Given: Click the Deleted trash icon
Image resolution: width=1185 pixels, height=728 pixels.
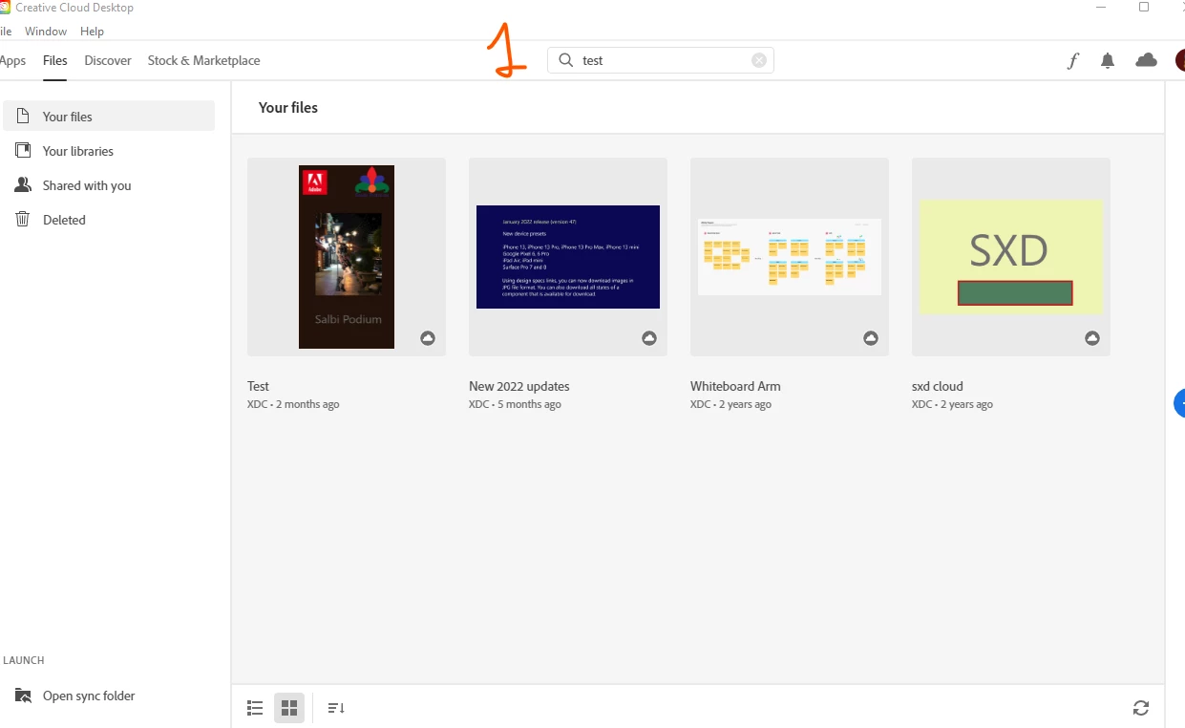Looking at the screenshot, I should pyautogui.click(x=23, y=219).
